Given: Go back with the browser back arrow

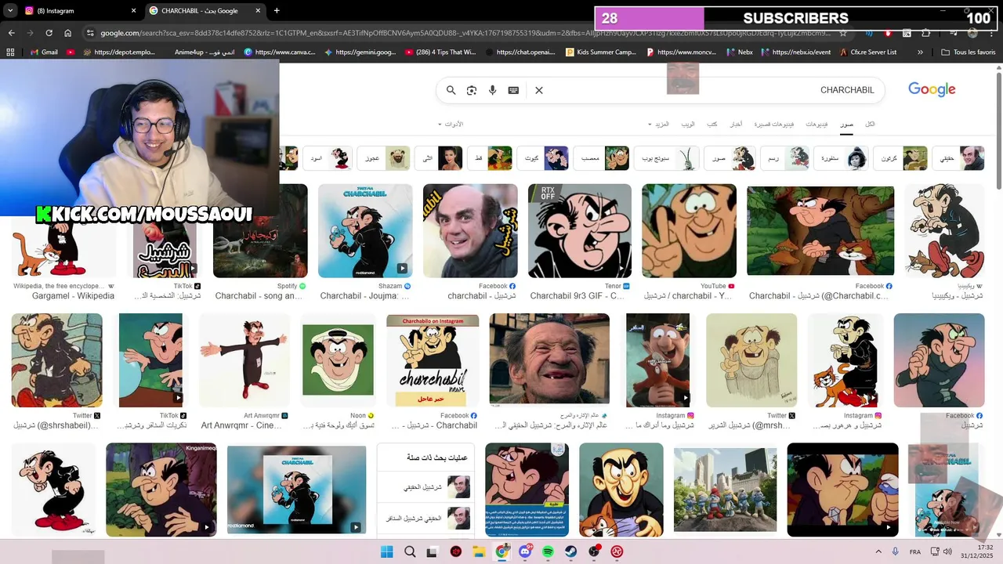Looking at the screenshot, I should click(11, 33).
